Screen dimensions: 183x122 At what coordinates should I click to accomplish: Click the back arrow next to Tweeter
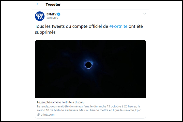(x=38, y=4)
